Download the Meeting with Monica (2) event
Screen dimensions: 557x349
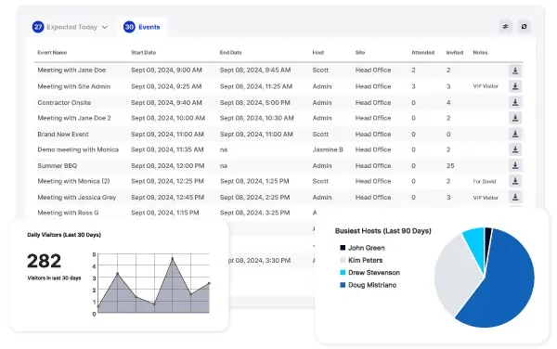click(515, 181)
